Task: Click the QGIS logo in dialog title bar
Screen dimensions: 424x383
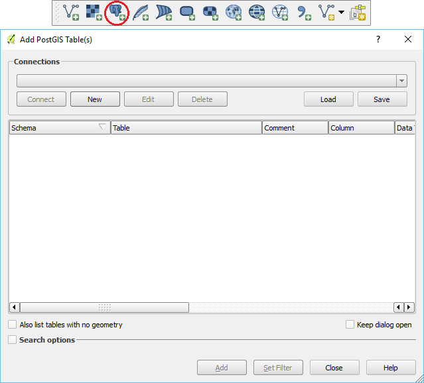Action: coord(11,40)
